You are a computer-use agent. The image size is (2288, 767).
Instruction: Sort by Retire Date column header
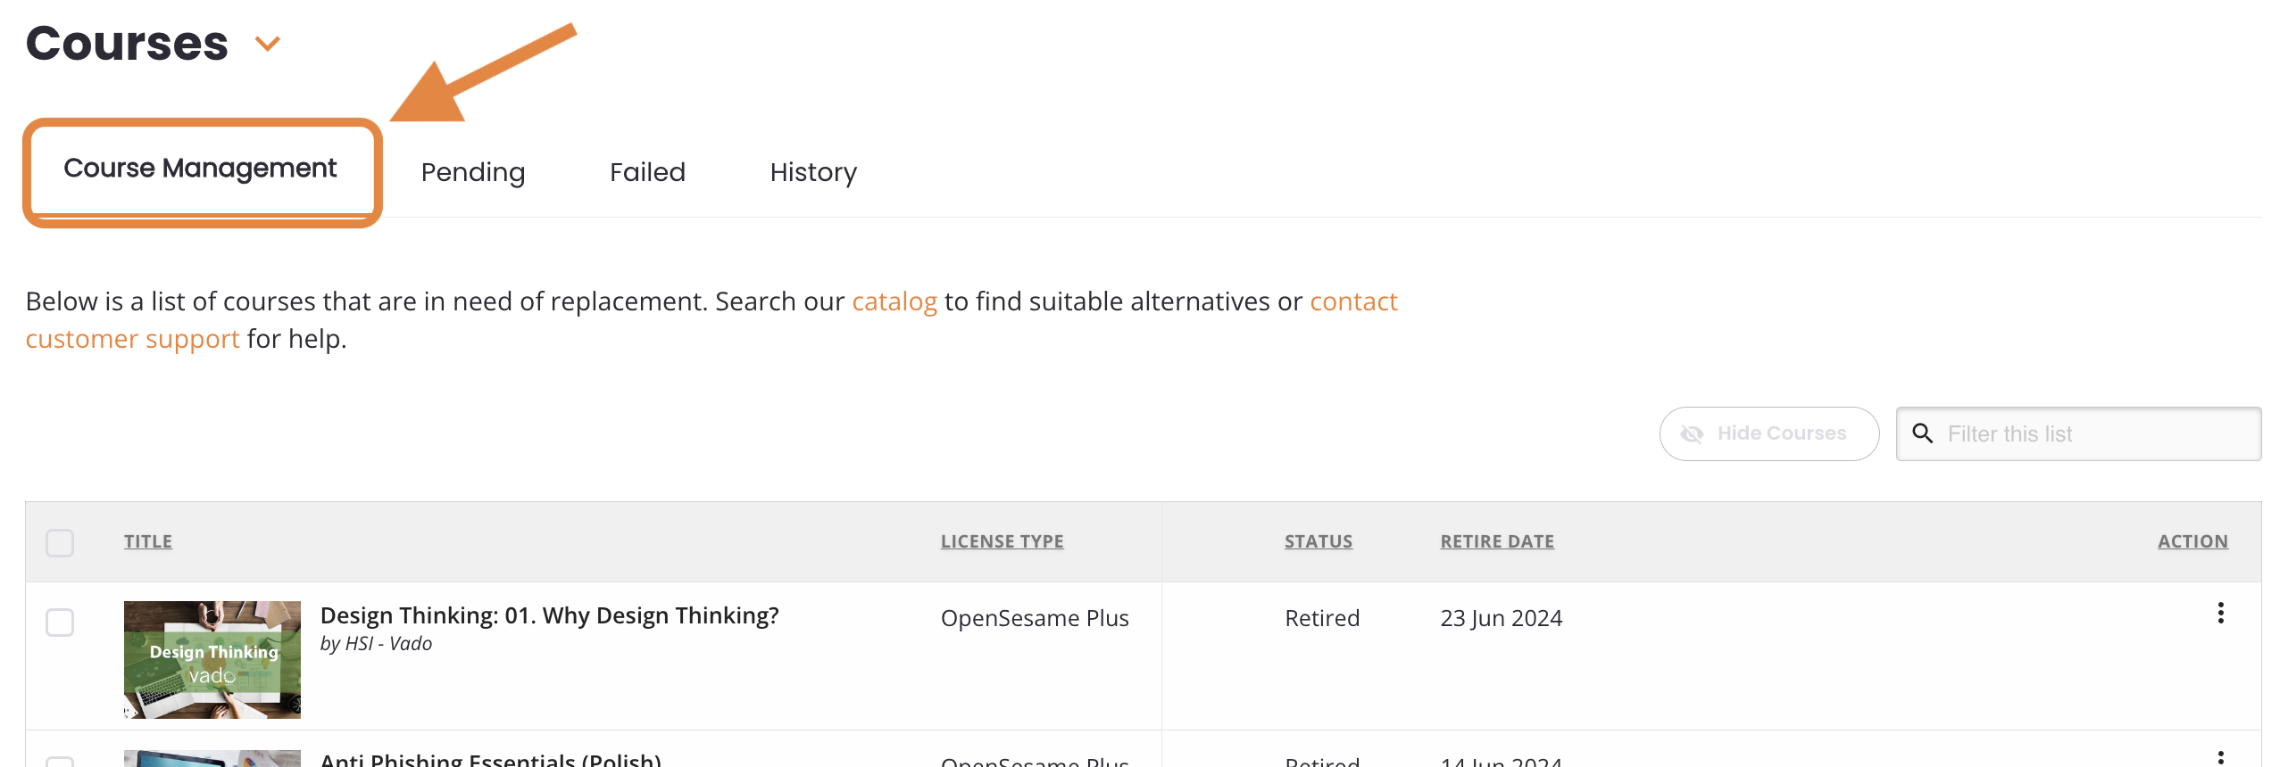[x=1497, y=541]
